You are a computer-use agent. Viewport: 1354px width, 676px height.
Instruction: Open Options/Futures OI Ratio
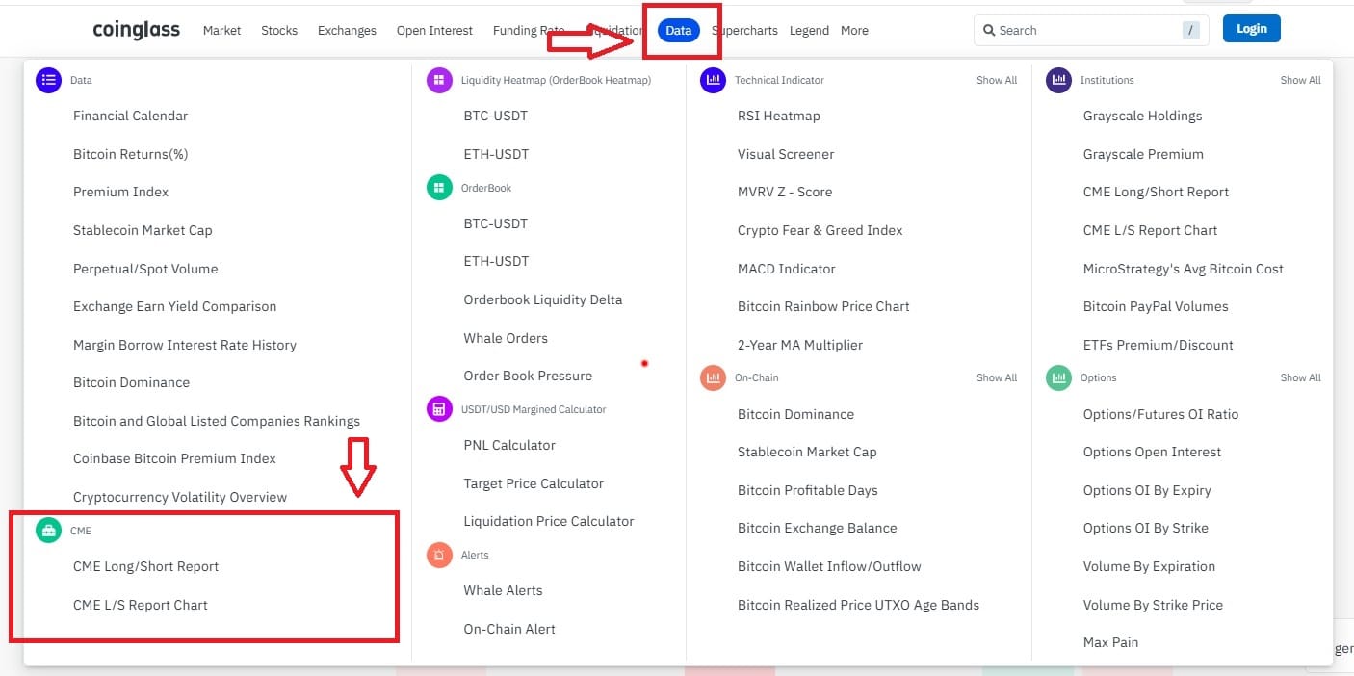click(x=1160, y=414)
